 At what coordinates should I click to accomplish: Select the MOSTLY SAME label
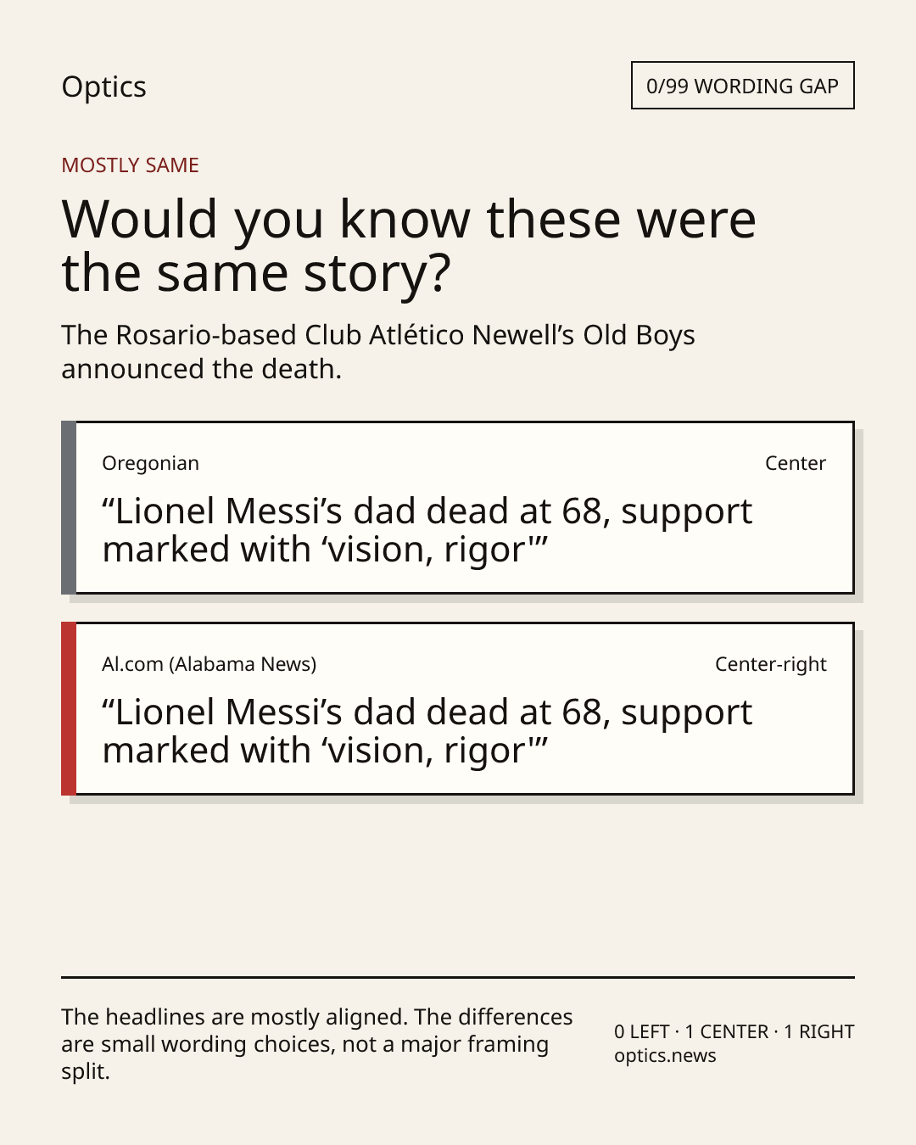click(x=130, y=165)
